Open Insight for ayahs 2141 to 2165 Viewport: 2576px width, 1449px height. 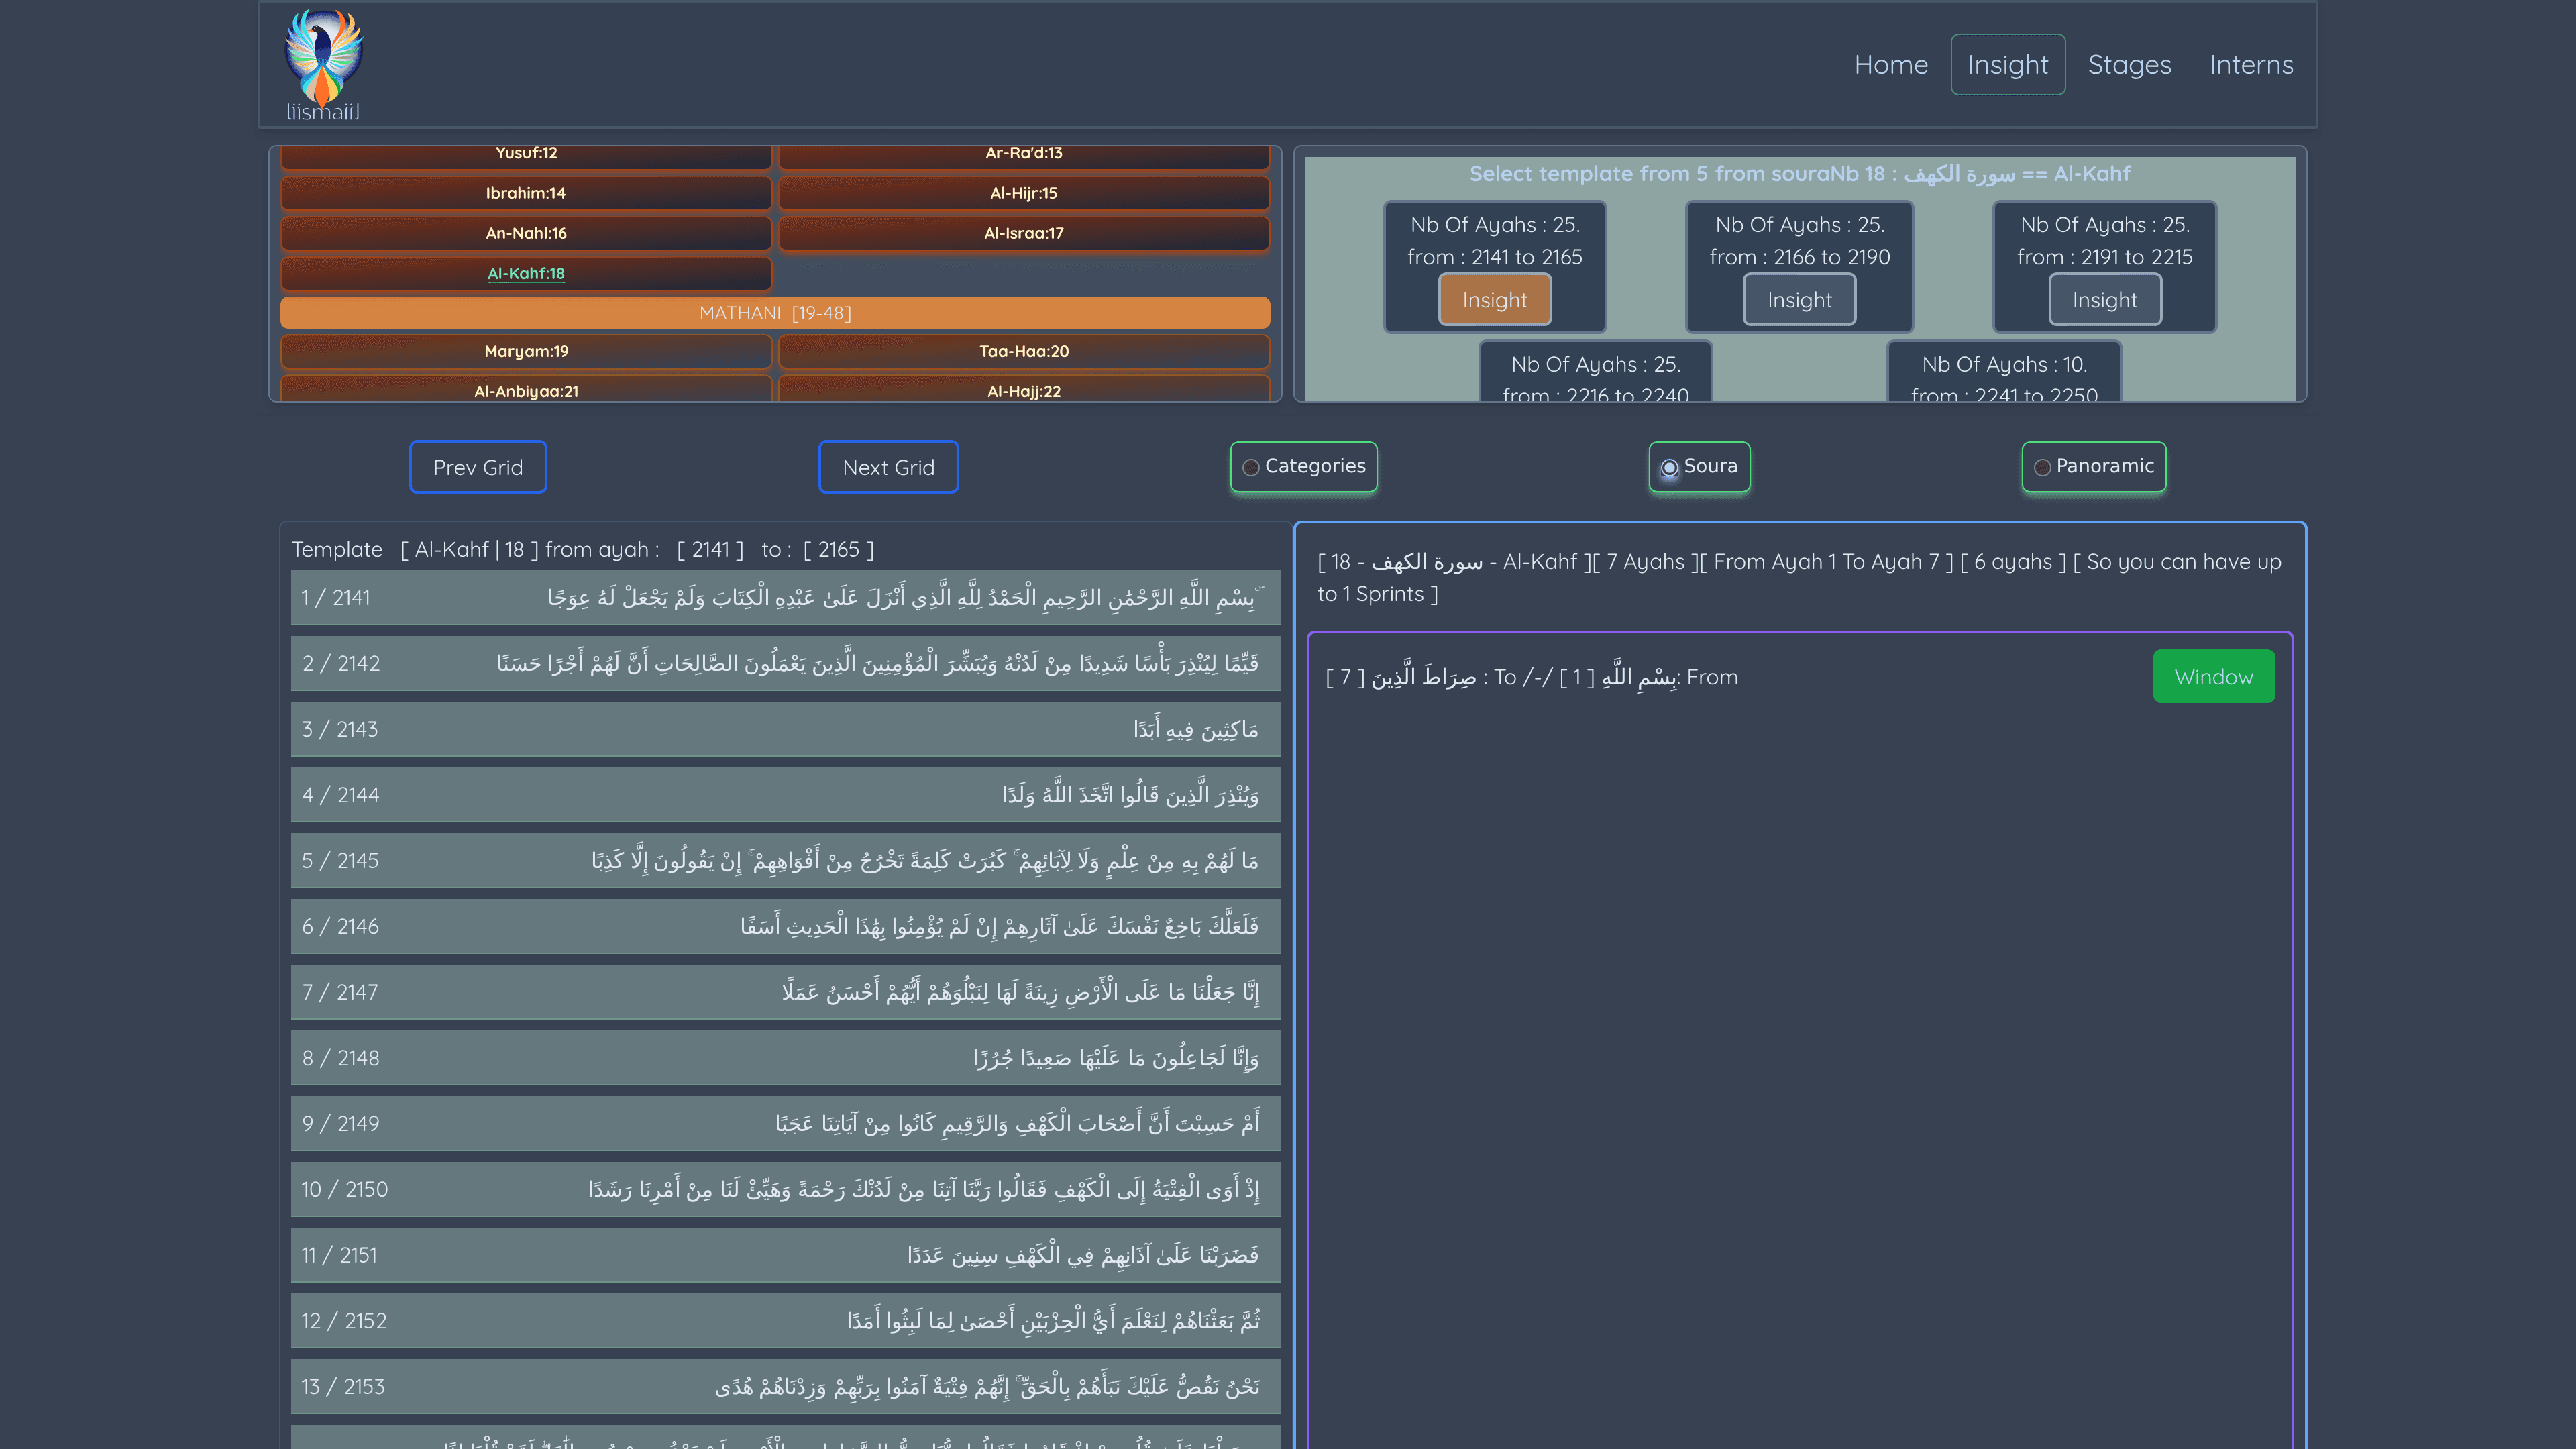(x=1494, y=300)
